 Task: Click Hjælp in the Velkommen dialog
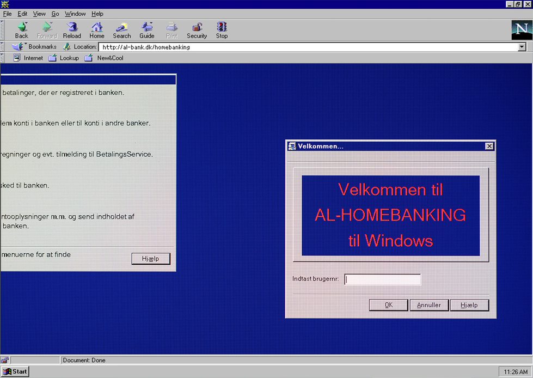(469, 305)
